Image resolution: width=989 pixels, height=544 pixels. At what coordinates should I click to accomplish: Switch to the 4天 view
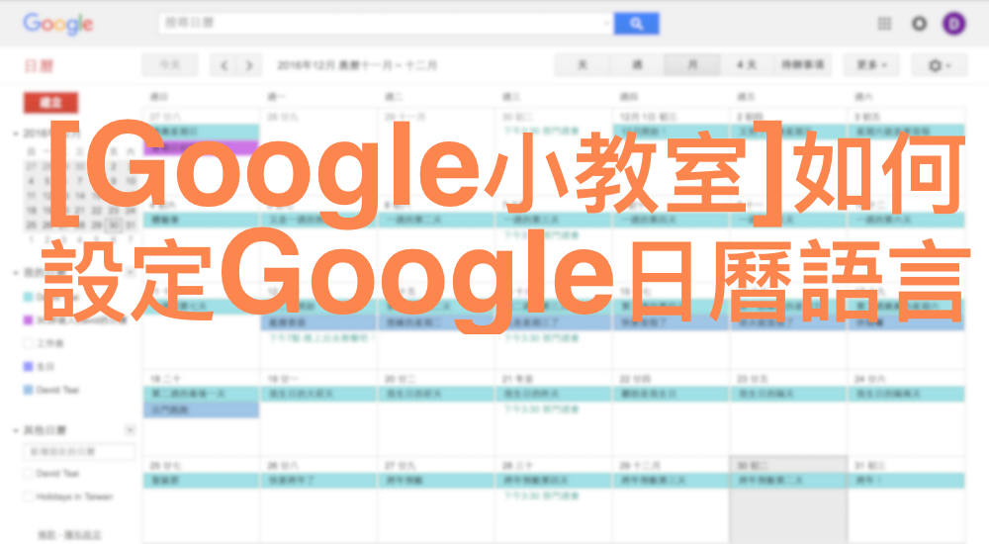pyautogui.click(x=746, y=65)
